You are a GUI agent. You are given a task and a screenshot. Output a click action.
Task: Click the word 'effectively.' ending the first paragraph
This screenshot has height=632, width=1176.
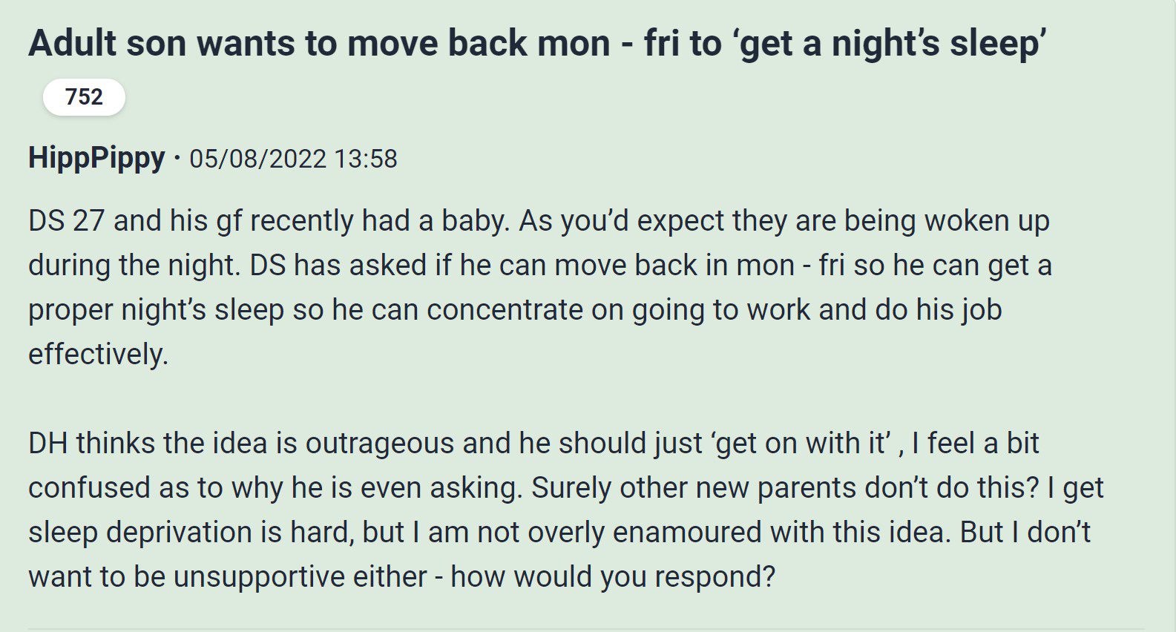(x=99, y=354)
